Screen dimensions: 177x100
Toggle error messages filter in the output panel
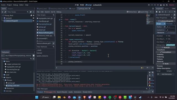(151, 82)
